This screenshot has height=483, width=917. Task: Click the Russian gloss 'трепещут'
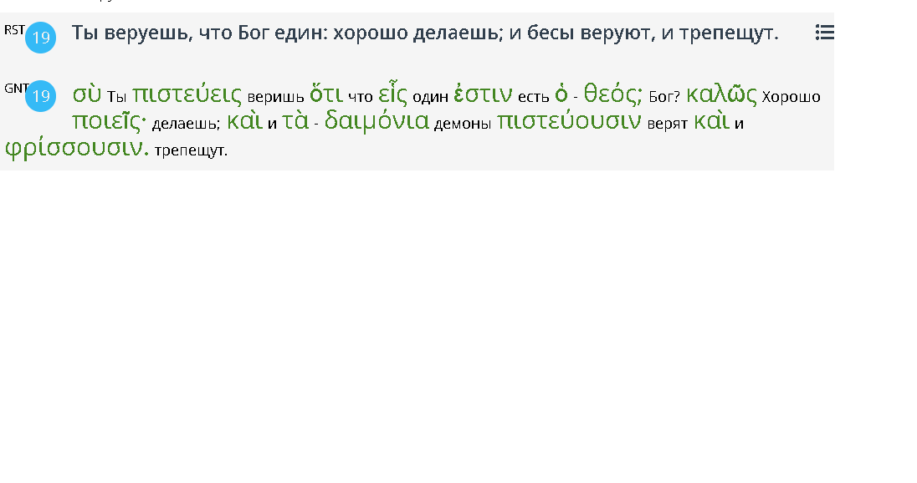(191, 150)
